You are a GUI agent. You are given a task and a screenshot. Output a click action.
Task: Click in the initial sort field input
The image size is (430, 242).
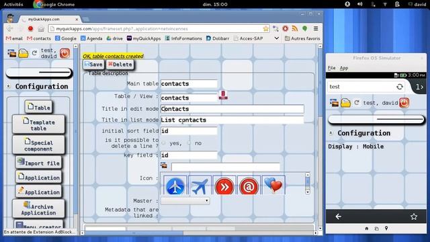click(x=189, y=131)
